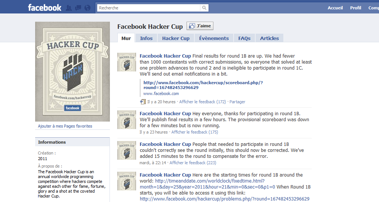Click the 'À propos de :' label
Viewport: 379px width, 202px height.
click(50, 166)
